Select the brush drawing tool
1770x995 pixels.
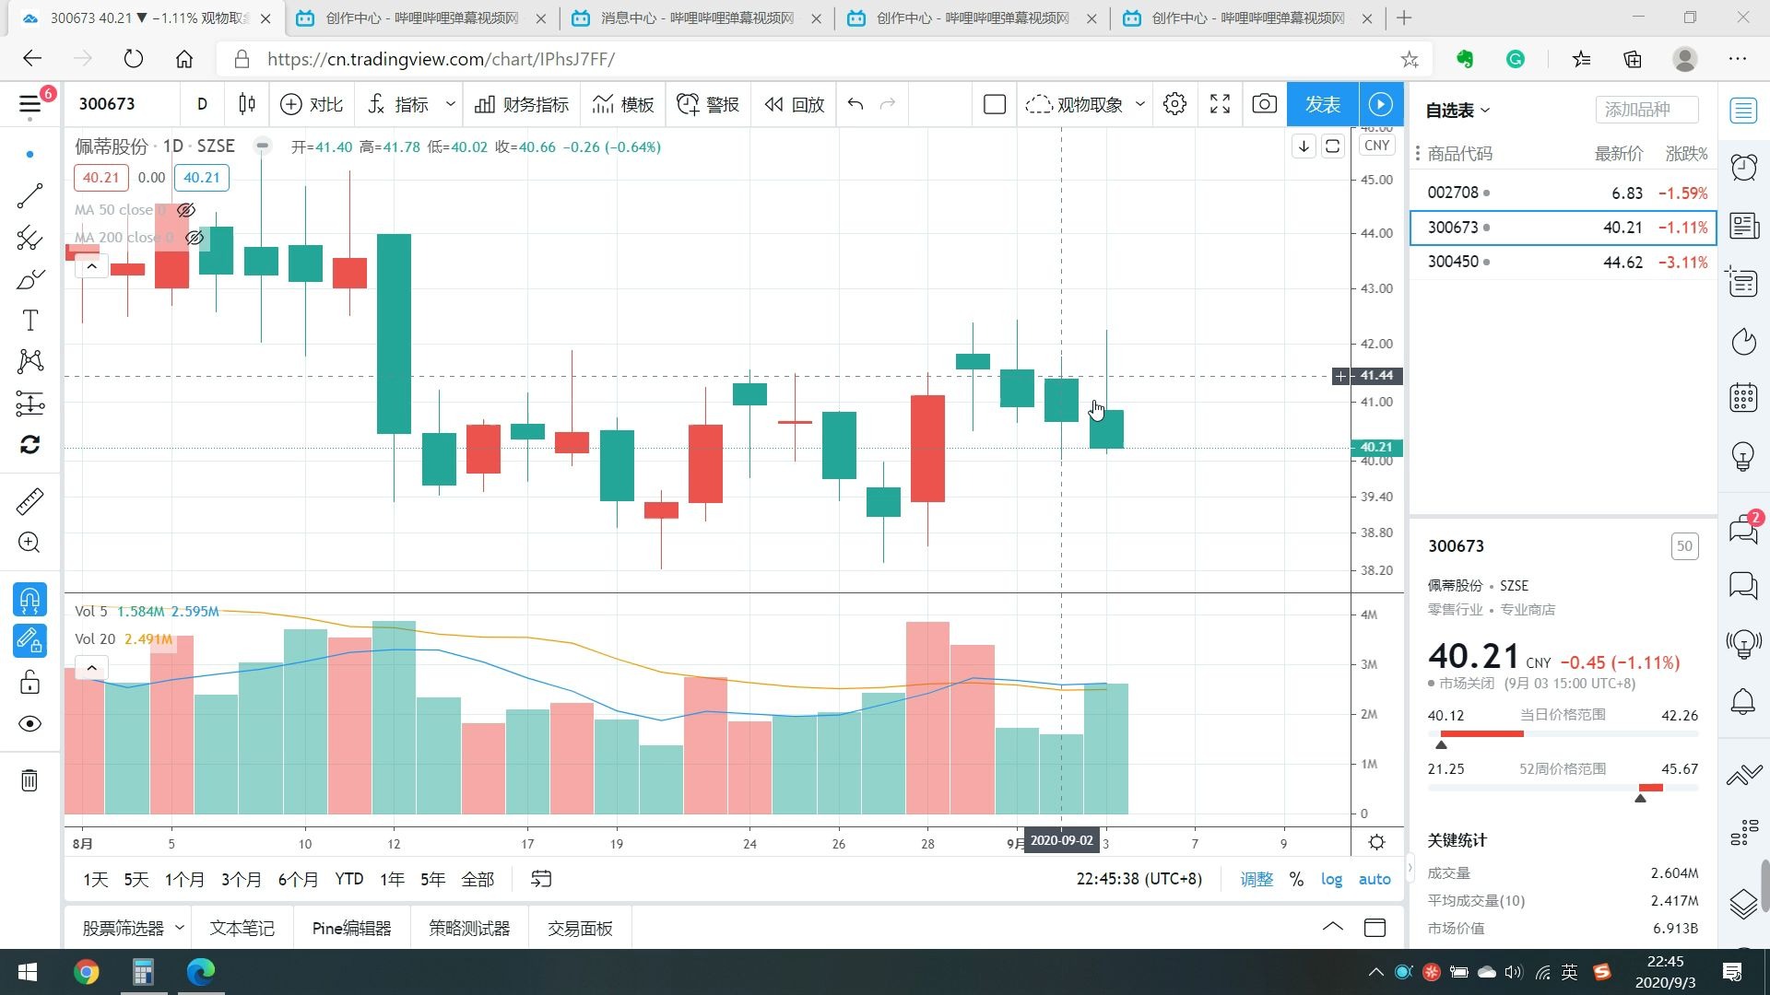click(x=29, y=279)
